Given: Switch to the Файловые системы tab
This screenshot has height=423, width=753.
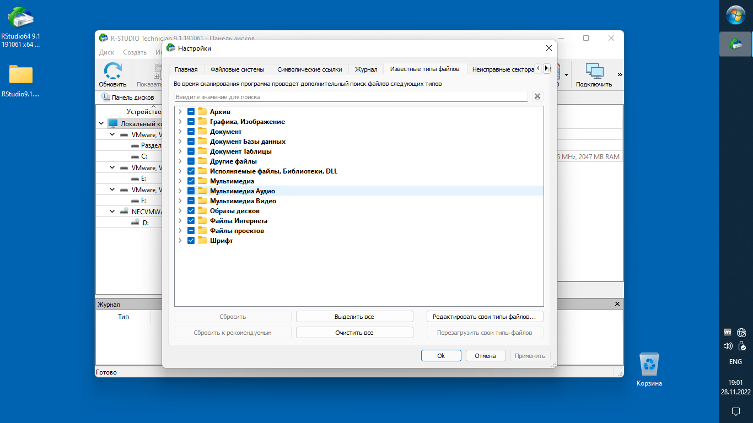Looking at the screenshot, I should coord(237,69).
